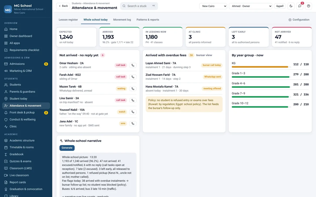This screenshot has width=316, height=197.
Task: Open Front desk & pickup sidebar item
Action: point(26,113)
